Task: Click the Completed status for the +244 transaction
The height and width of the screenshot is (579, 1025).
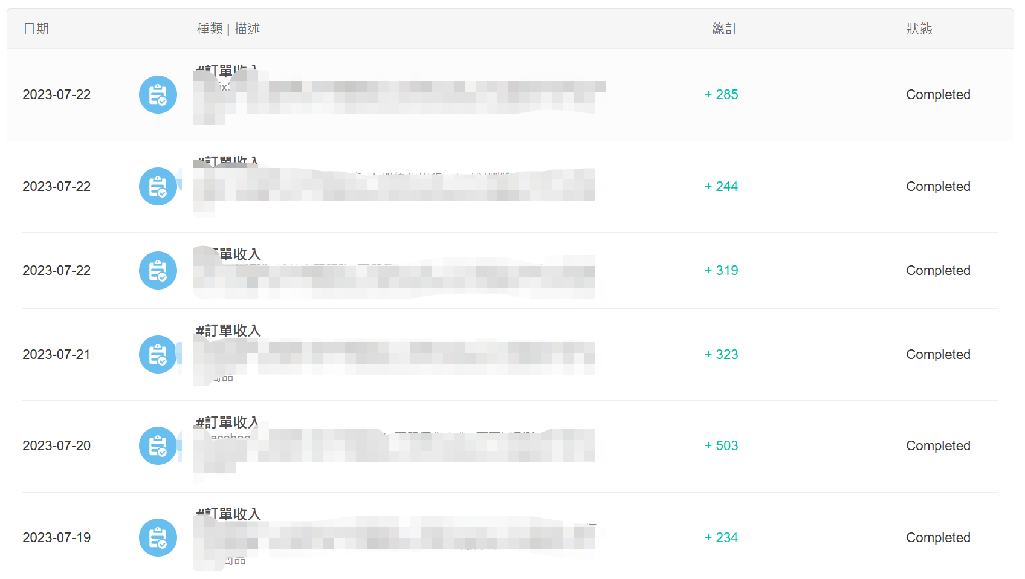Action: pyautogui.click(x=938, y=187)
